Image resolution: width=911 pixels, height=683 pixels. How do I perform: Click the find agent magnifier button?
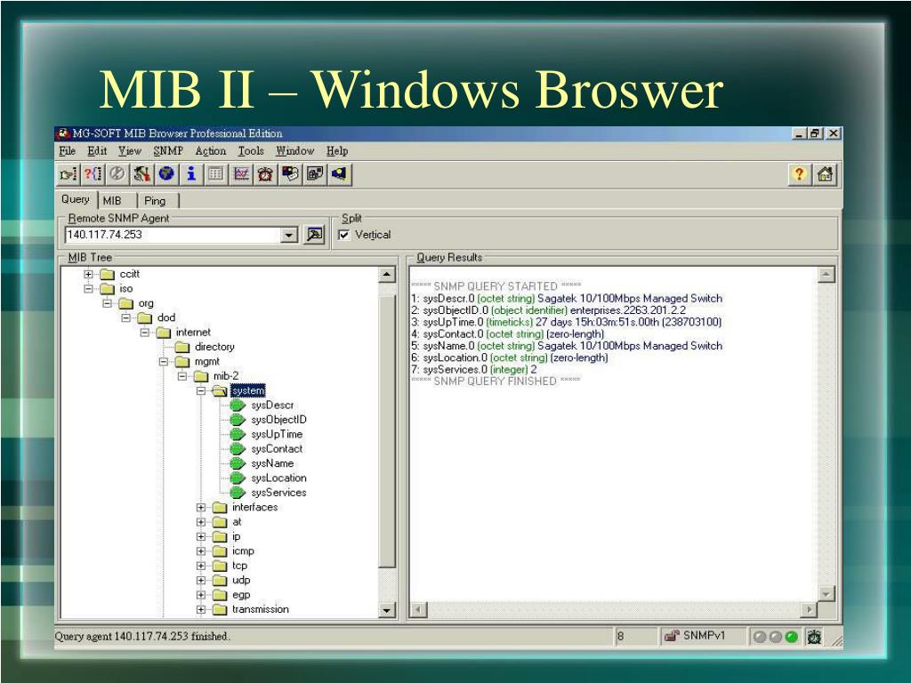coord(314,235)
